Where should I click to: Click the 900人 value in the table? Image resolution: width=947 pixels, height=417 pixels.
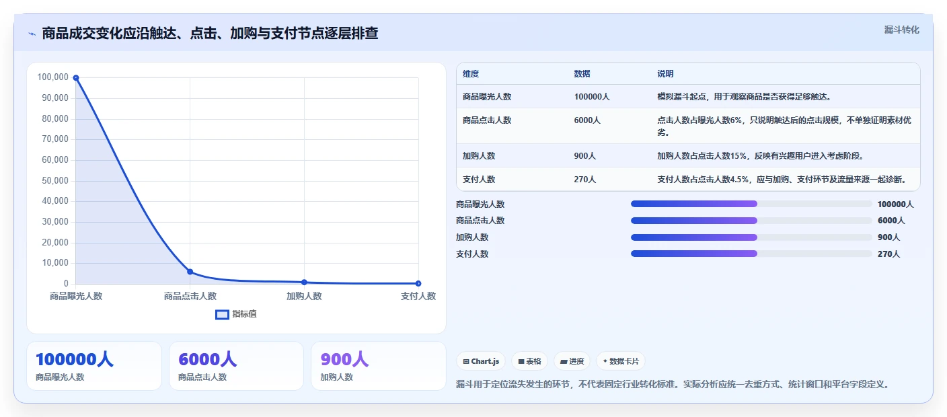point(585,156)
